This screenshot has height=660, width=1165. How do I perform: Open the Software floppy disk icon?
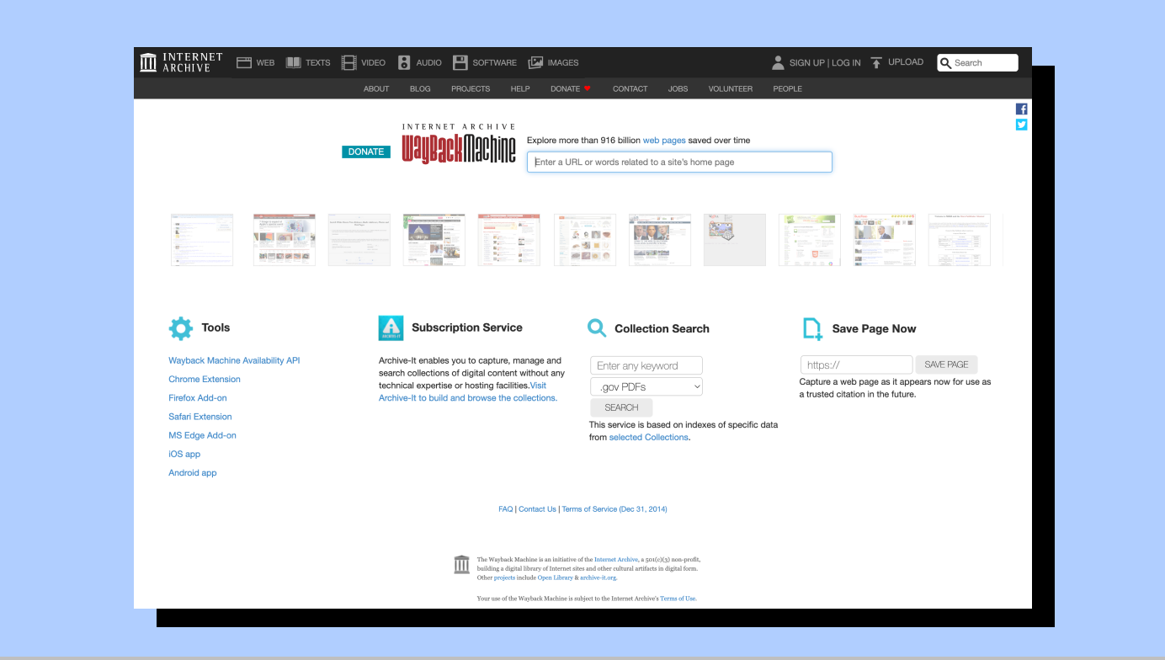click(x=460, y=62)
